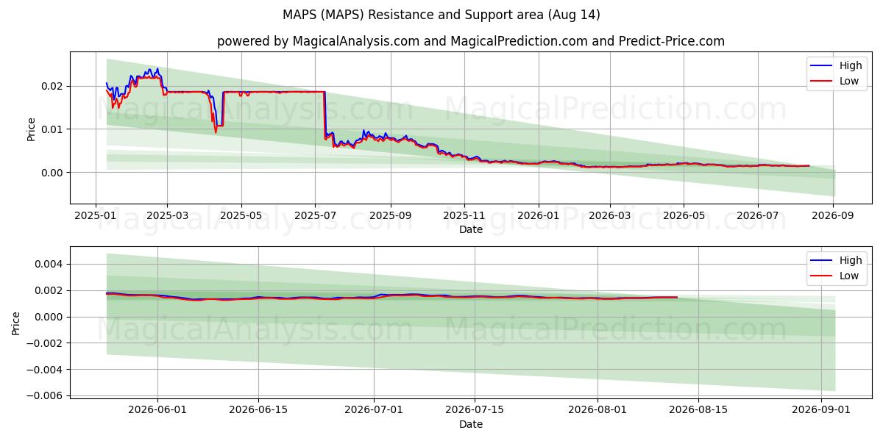Click the blue line sample in bottom legend

822,261
